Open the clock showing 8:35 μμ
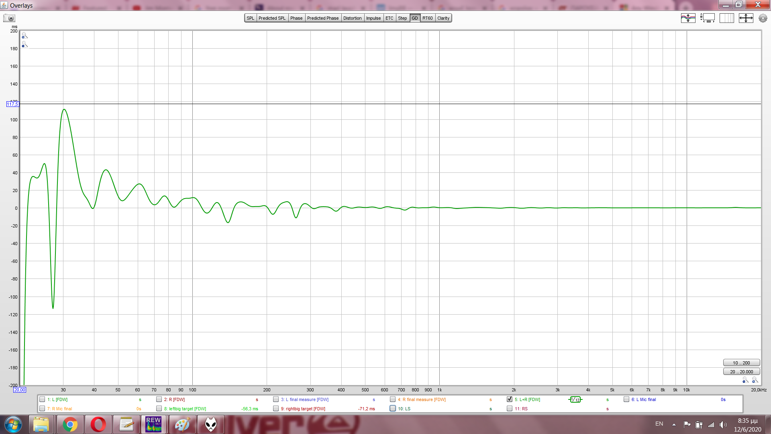 coord(748,421)
